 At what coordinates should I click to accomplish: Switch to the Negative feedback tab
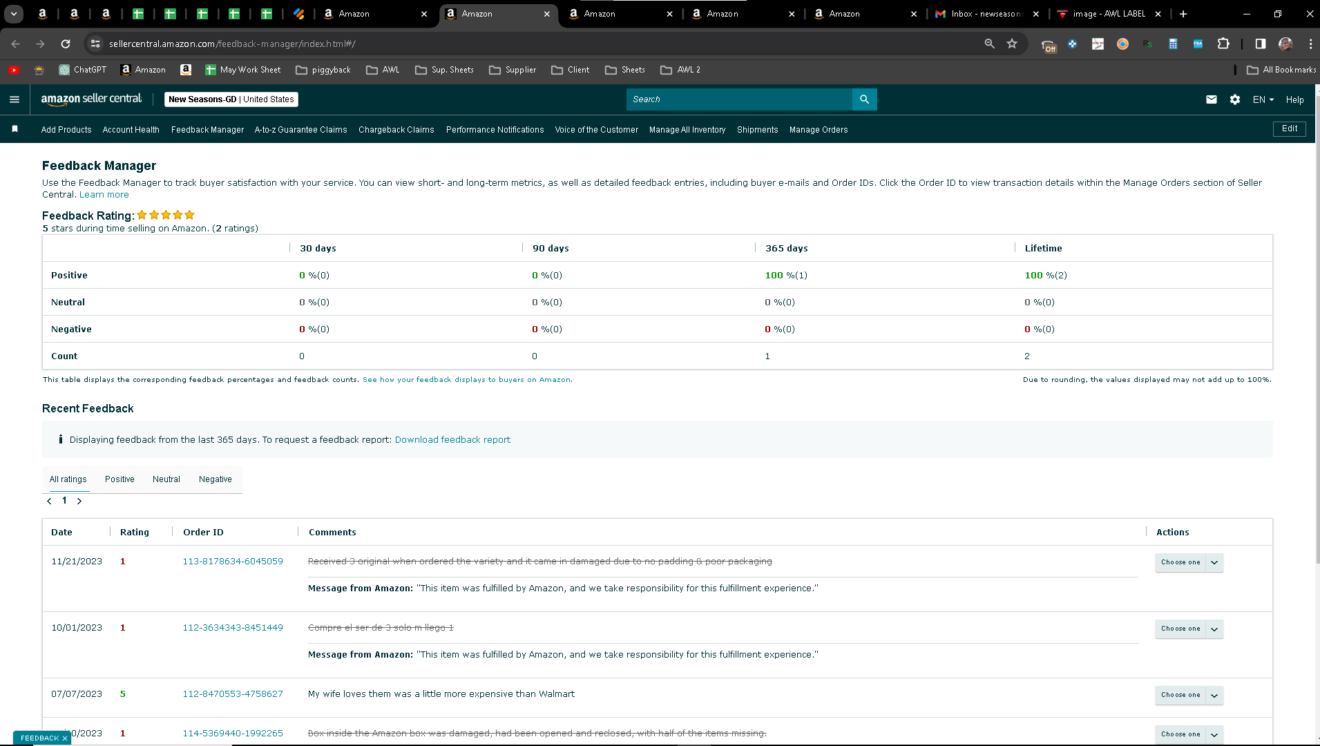click(x=216, y=479)
